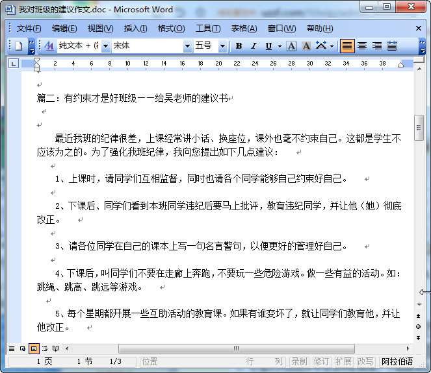Viewport: 431px width, 373px height.
Task: Click line starting 1、上课时
Action: pos(201,179)
